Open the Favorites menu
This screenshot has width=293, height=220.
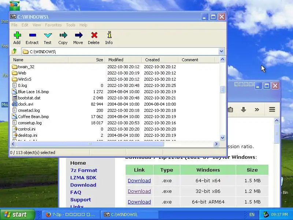pyautogui.click(x=53, y=25)
